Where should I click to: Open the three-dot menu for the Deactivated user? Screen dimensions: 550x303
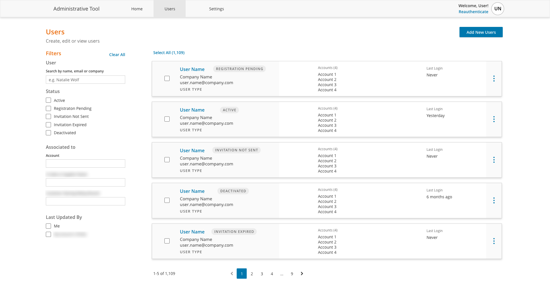click(x=494, y=201)
